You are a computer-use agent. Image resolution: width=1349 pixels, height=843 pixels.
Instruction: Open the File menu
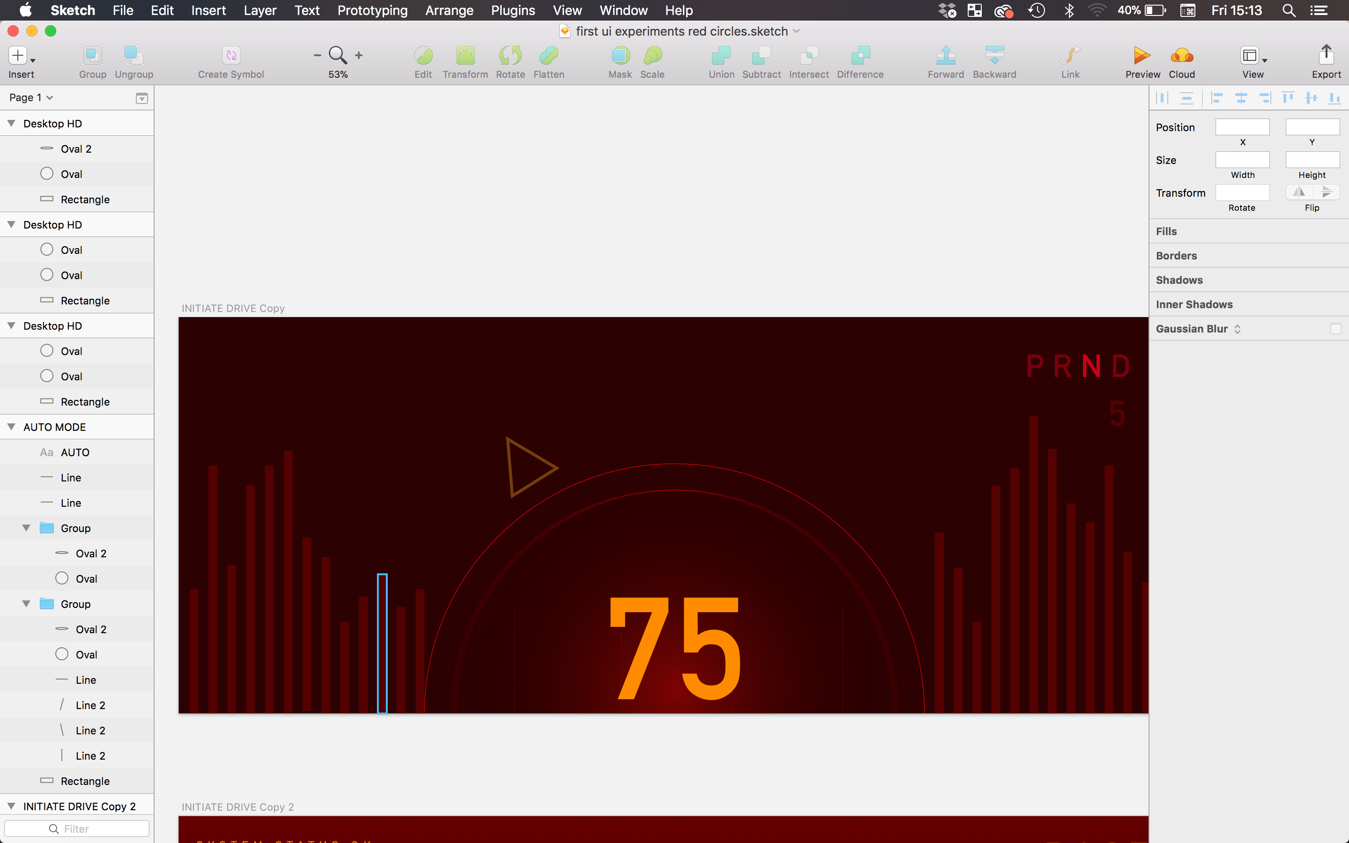[123, 10]
